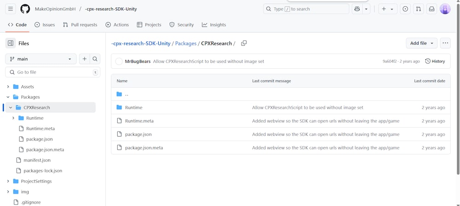Open packages-lock.json in the file tree

[x=43, y=171]
